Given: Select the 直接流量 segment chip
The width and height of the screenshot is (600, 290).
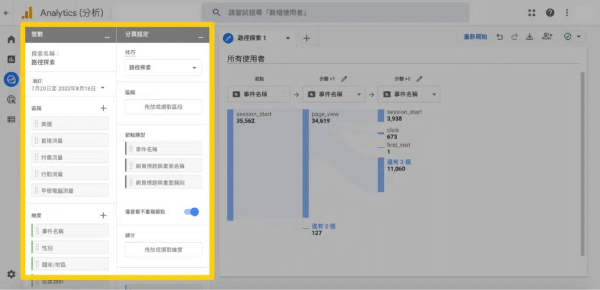Looking at the screenshot, I should click(x=70, y=140).
